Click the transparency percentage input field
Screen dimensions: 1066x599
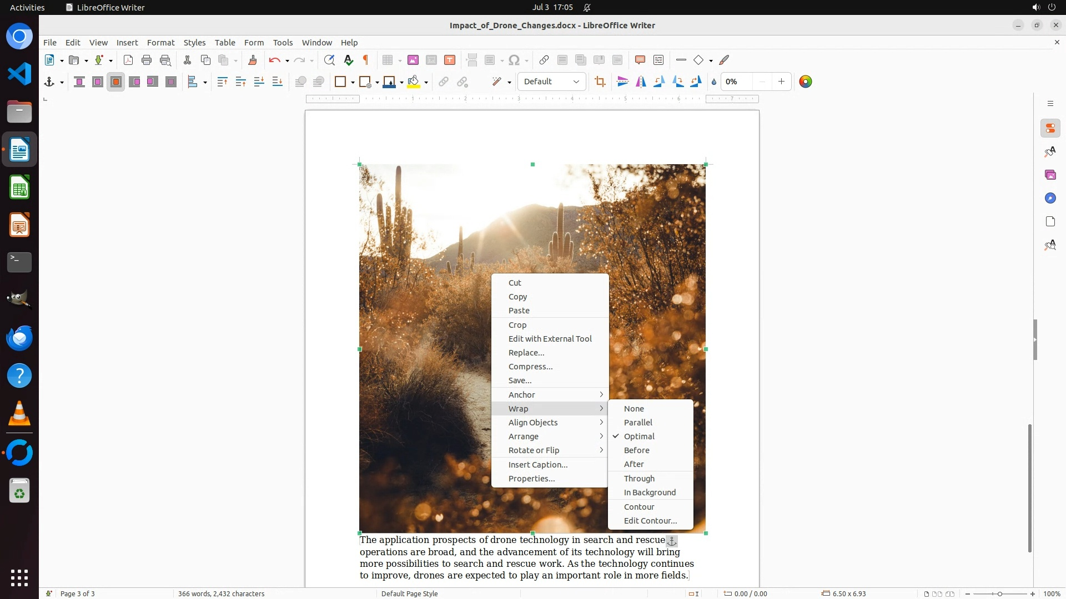[737, 82]
